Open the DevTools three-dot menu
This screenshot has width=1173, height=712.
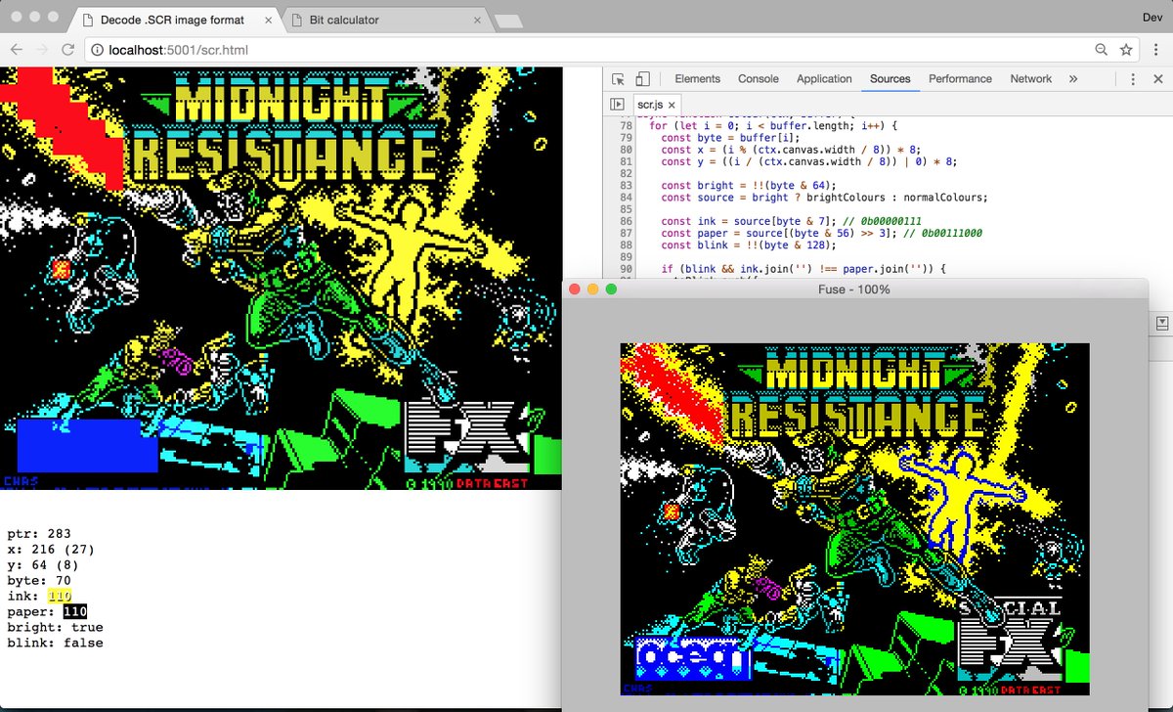pyautogui.click(x=1132, y=78)
